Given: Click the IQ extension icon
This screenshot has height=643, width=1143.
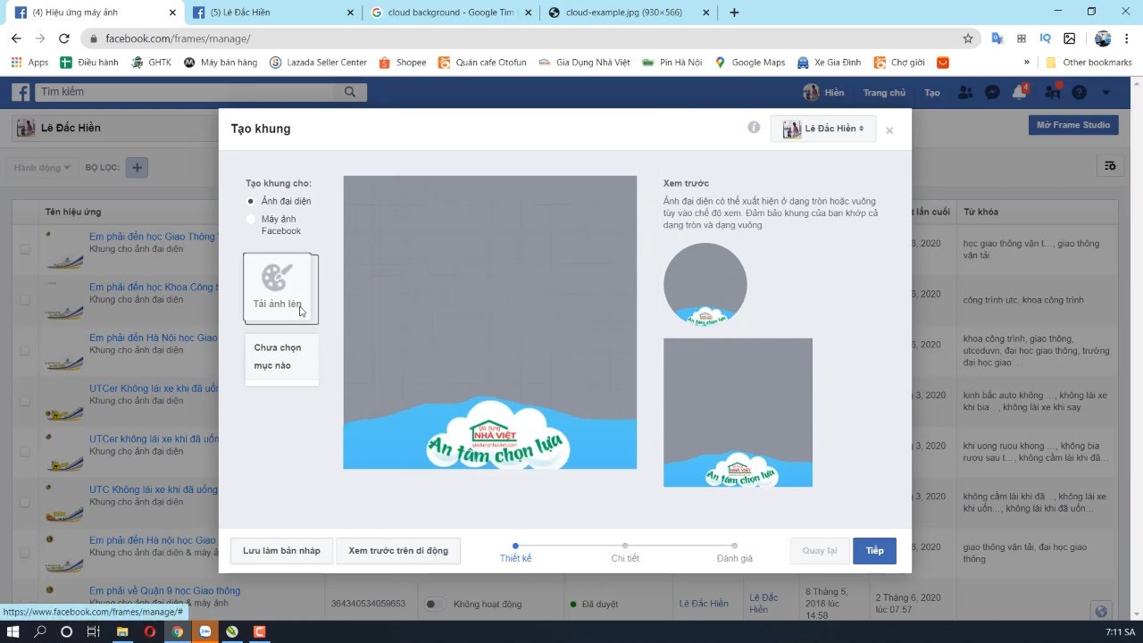Looking at the screenshot, I should (1045, 38).
